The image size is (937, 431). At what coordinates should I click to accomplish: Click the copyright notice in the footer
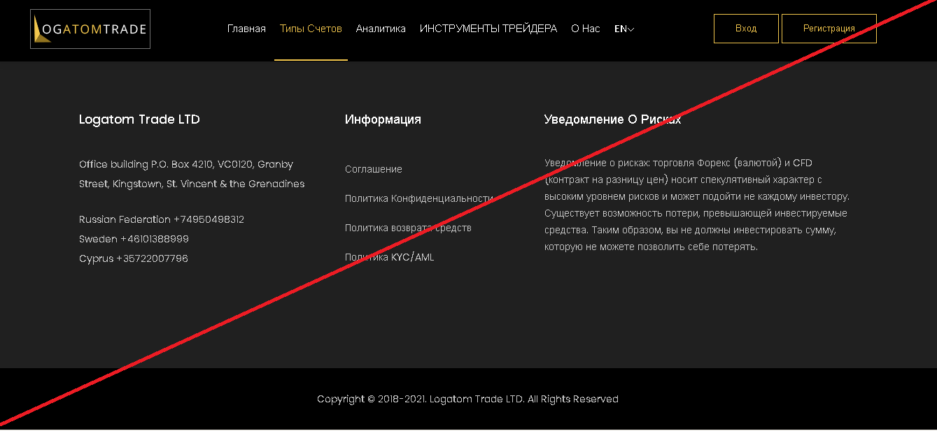[x=467, y=399]
